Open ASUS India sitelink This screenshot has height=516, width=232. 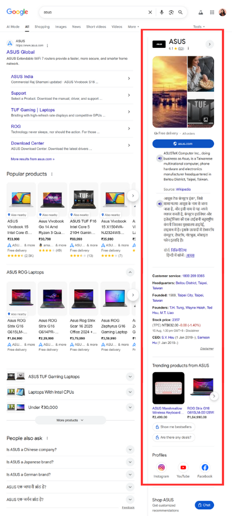click(22, 77)
